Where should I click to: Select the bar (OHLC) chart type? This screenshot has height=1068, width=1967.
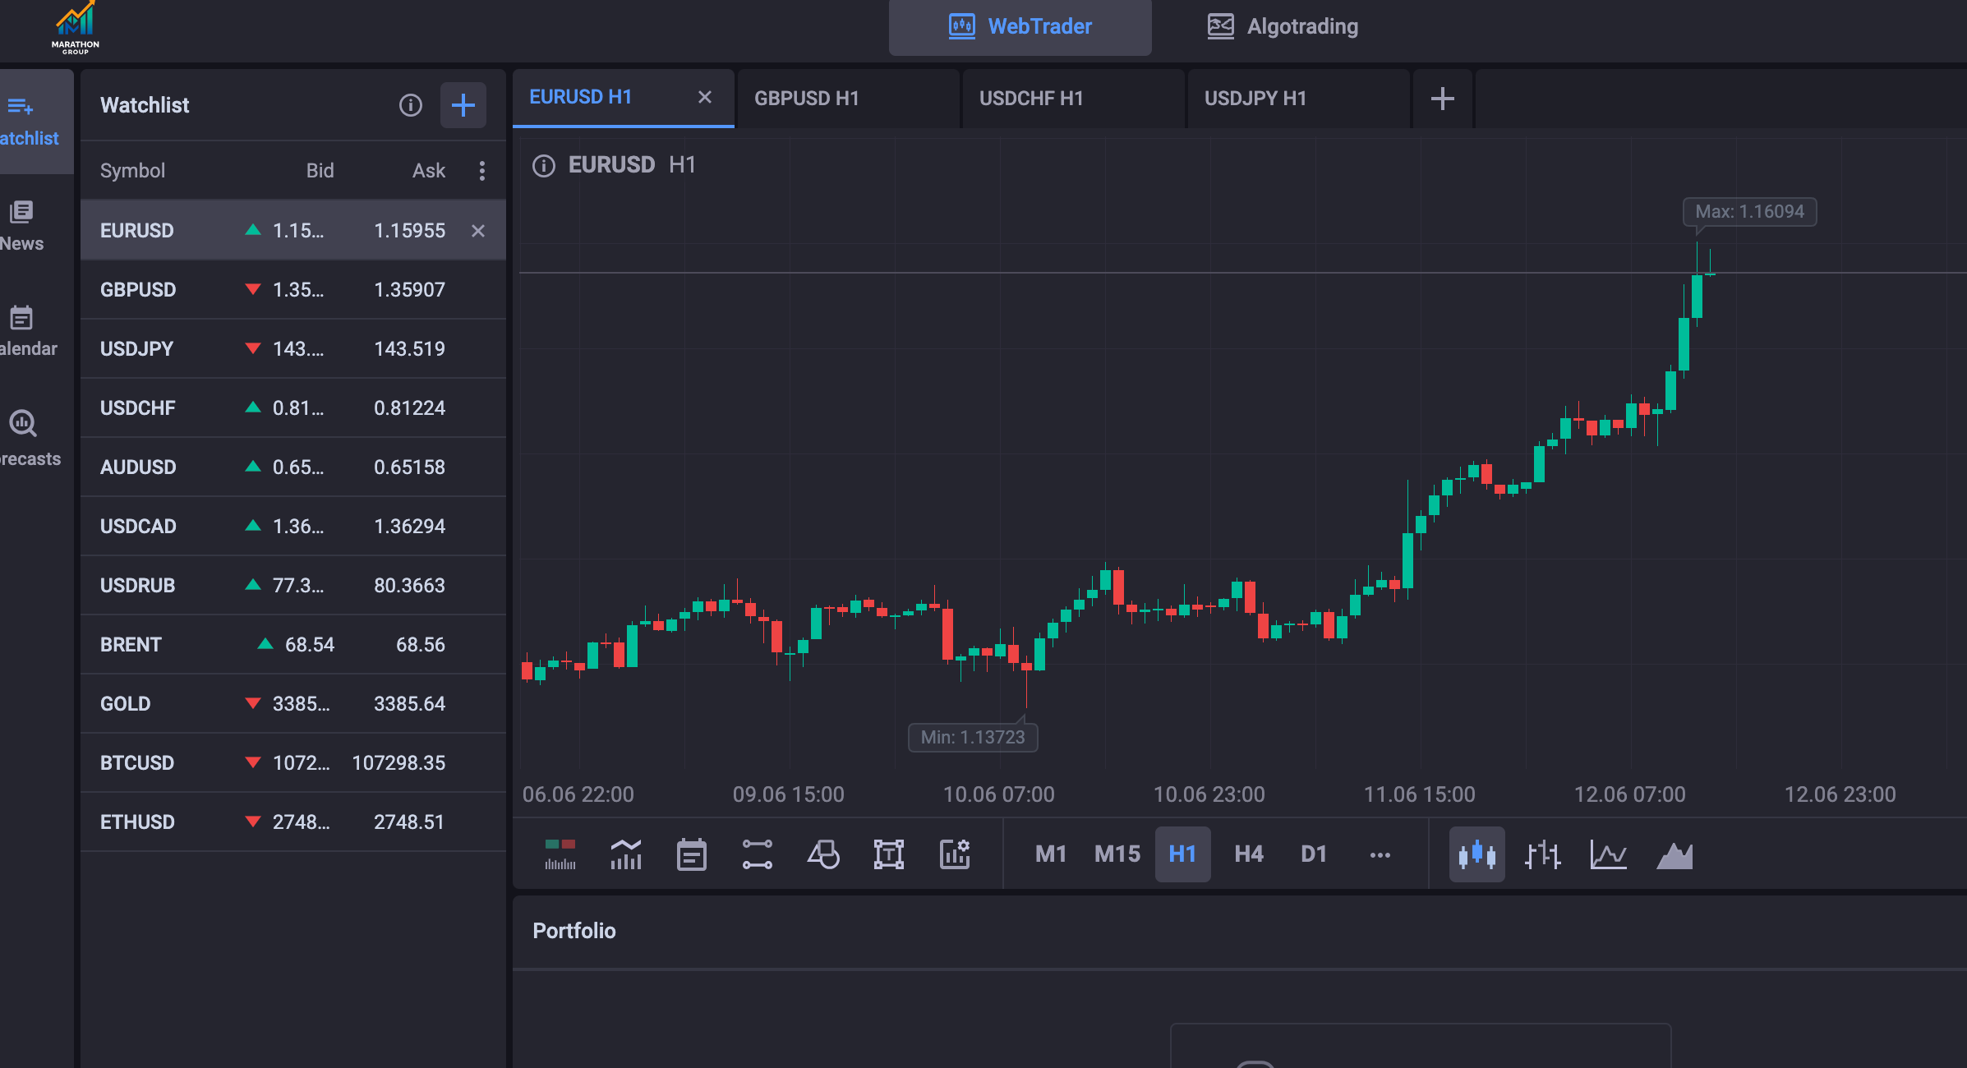(1543, 854)
